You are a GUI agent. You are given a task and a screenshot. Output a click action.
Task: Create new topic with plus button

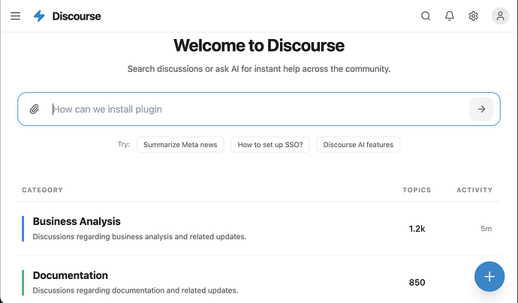point(489,277)
